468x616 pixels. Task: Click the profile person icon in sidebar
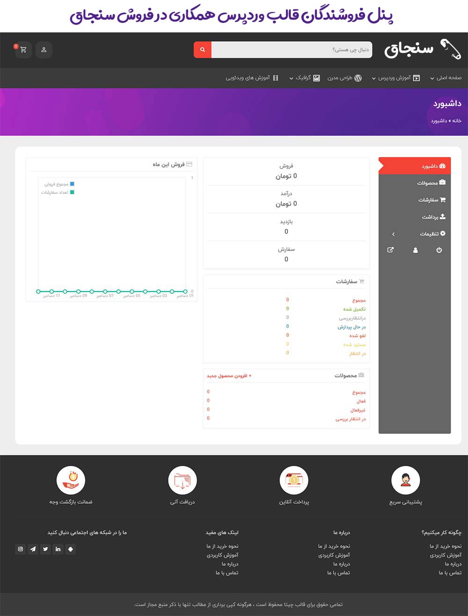click(x=415, y=250)
